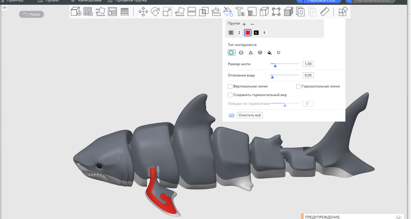Click the ruler measure tool
This screenshot has height=219, width=411.
point(325,12)
